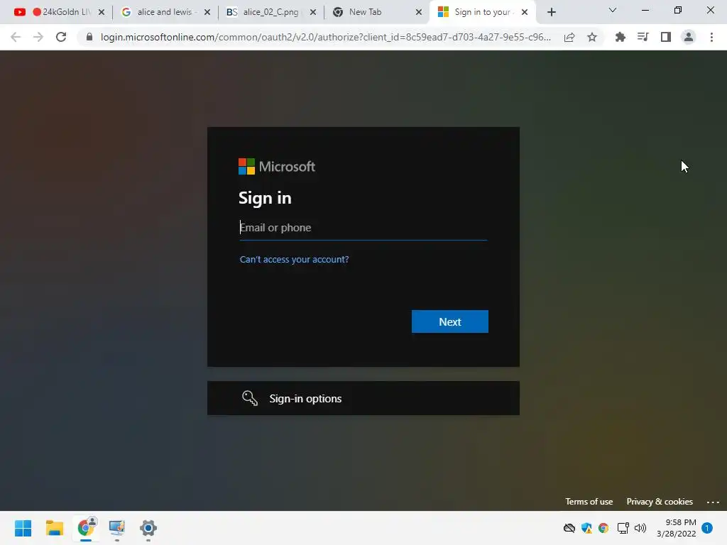The image size is (727, 545).
Task: Click the Next button
Action: (449, 321)
